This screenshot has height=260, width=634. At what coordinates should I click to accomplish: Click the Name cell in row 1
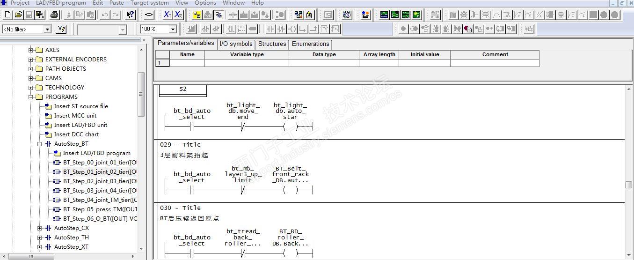coord(187,63)
